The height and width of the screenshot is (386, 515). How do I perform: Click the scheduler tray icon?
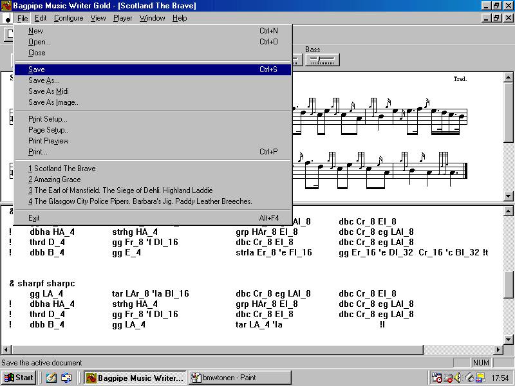(x=436, y=378)
